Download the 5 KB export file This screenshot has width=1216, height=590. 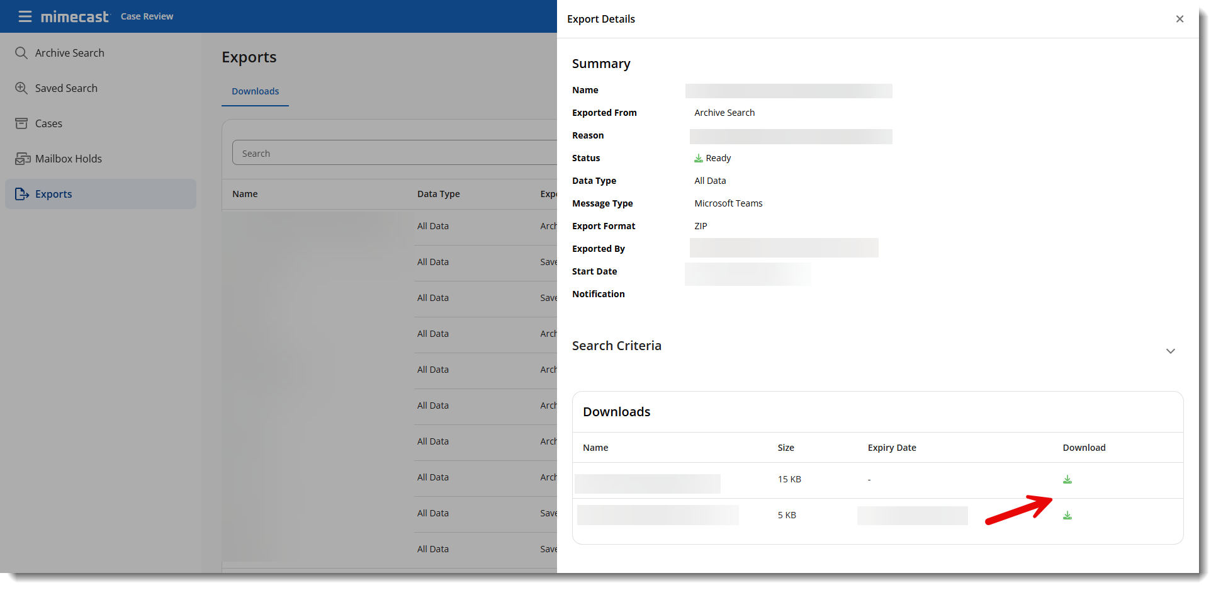coord(1067,516)
